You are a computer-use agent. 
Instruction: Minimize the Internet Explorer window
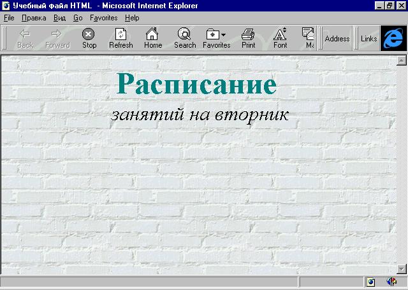click(x=379, y=6)
